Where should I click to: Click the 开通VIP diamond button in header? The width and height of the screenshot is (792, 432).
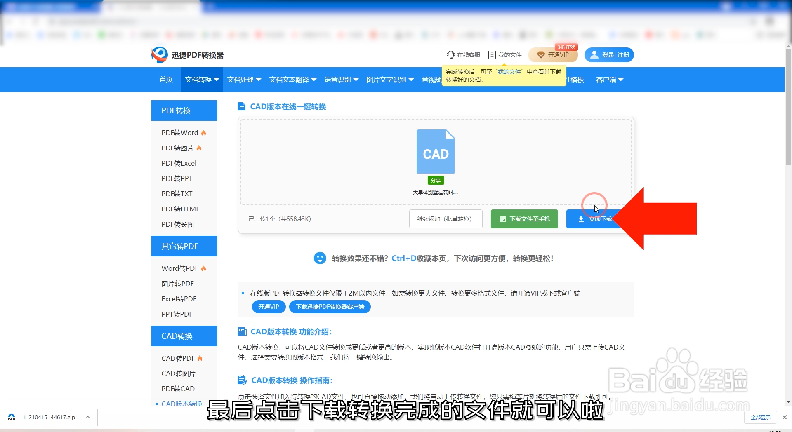[x=553, y=55]
